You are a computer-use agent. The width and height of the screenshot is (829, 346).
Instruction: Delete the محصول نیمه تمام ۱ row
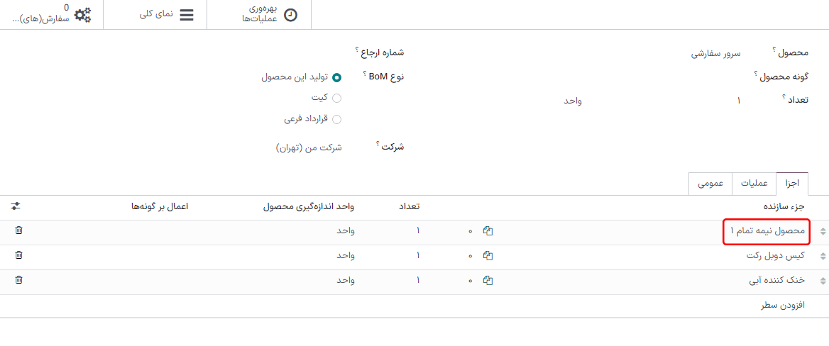pyautogui.click(x=18, y=230)
